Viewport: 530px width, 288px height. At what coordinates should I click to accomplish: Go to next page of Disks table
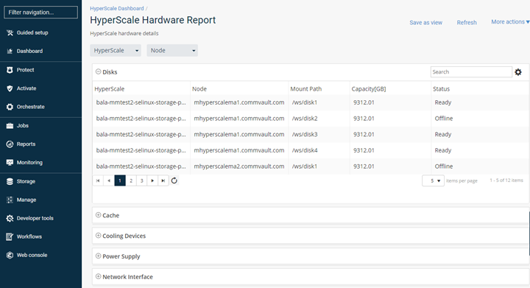pyautogui.click(x=152, y=181)
